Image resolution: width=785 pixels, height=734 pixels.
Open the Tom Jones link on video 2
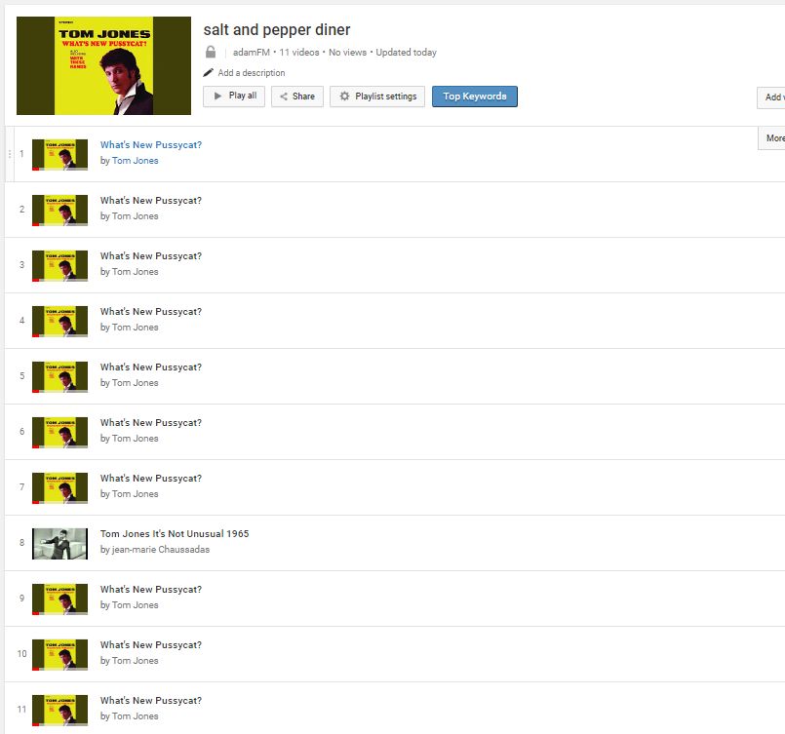tap(135, 216)
